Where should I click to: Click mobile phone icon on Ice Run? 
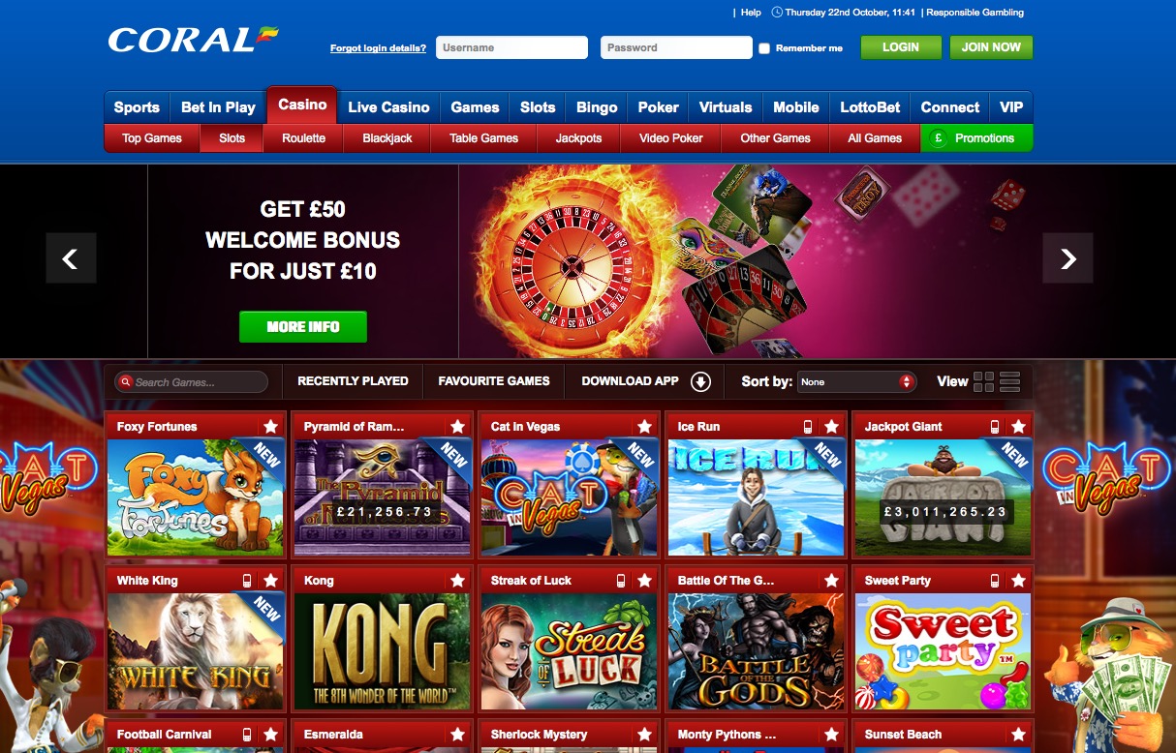[x=808, y=427]
